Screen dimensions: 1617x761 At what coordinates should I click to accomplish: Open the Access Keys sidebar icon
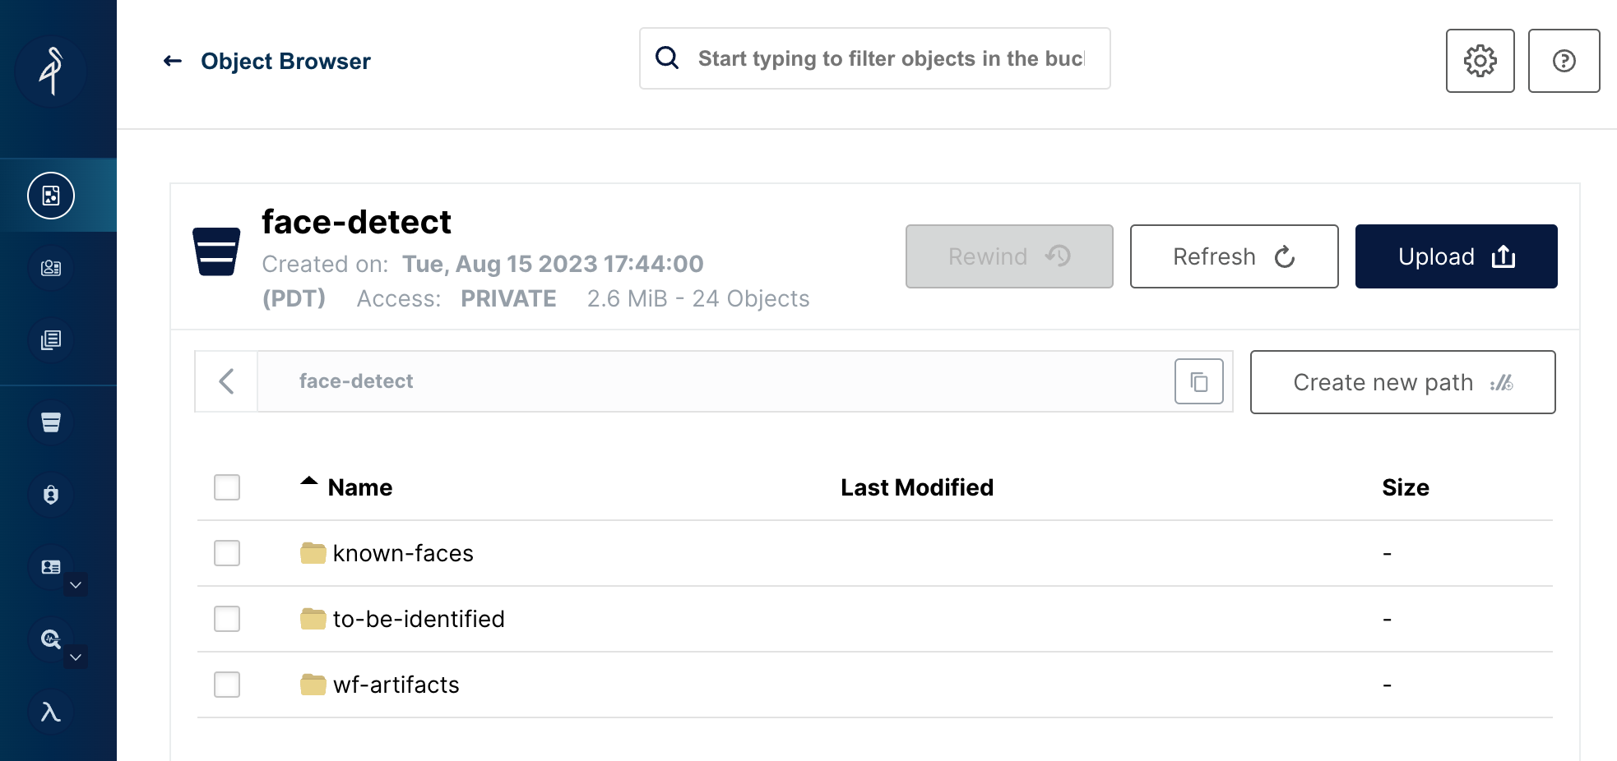[51, 268]
